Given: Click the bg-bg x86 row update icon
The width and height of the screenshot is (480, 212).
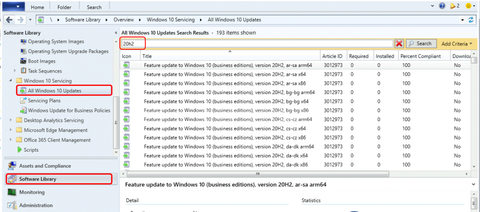Looking at the screenshot, I should pyautogui.click(x=127, y=110).
